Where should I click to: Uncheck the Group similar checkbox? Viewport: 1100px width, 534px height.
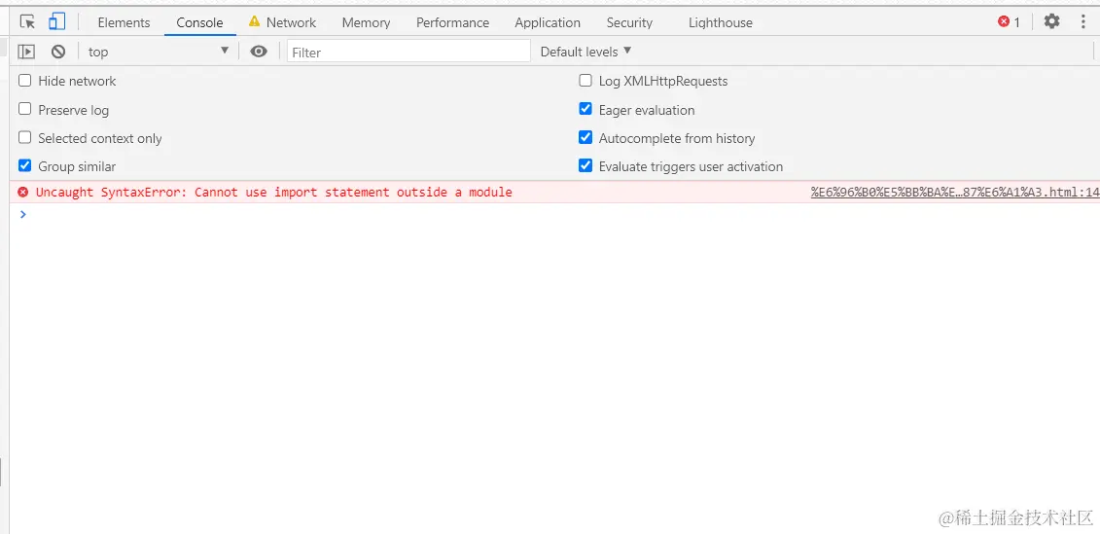tap(25, 165)
